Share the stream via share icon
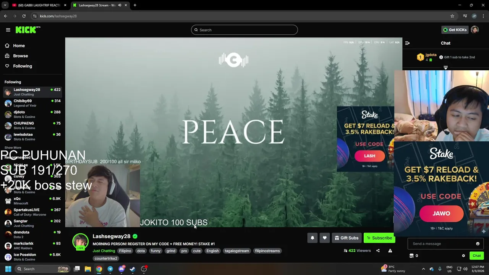489x275 pixels. coord(378,251)
